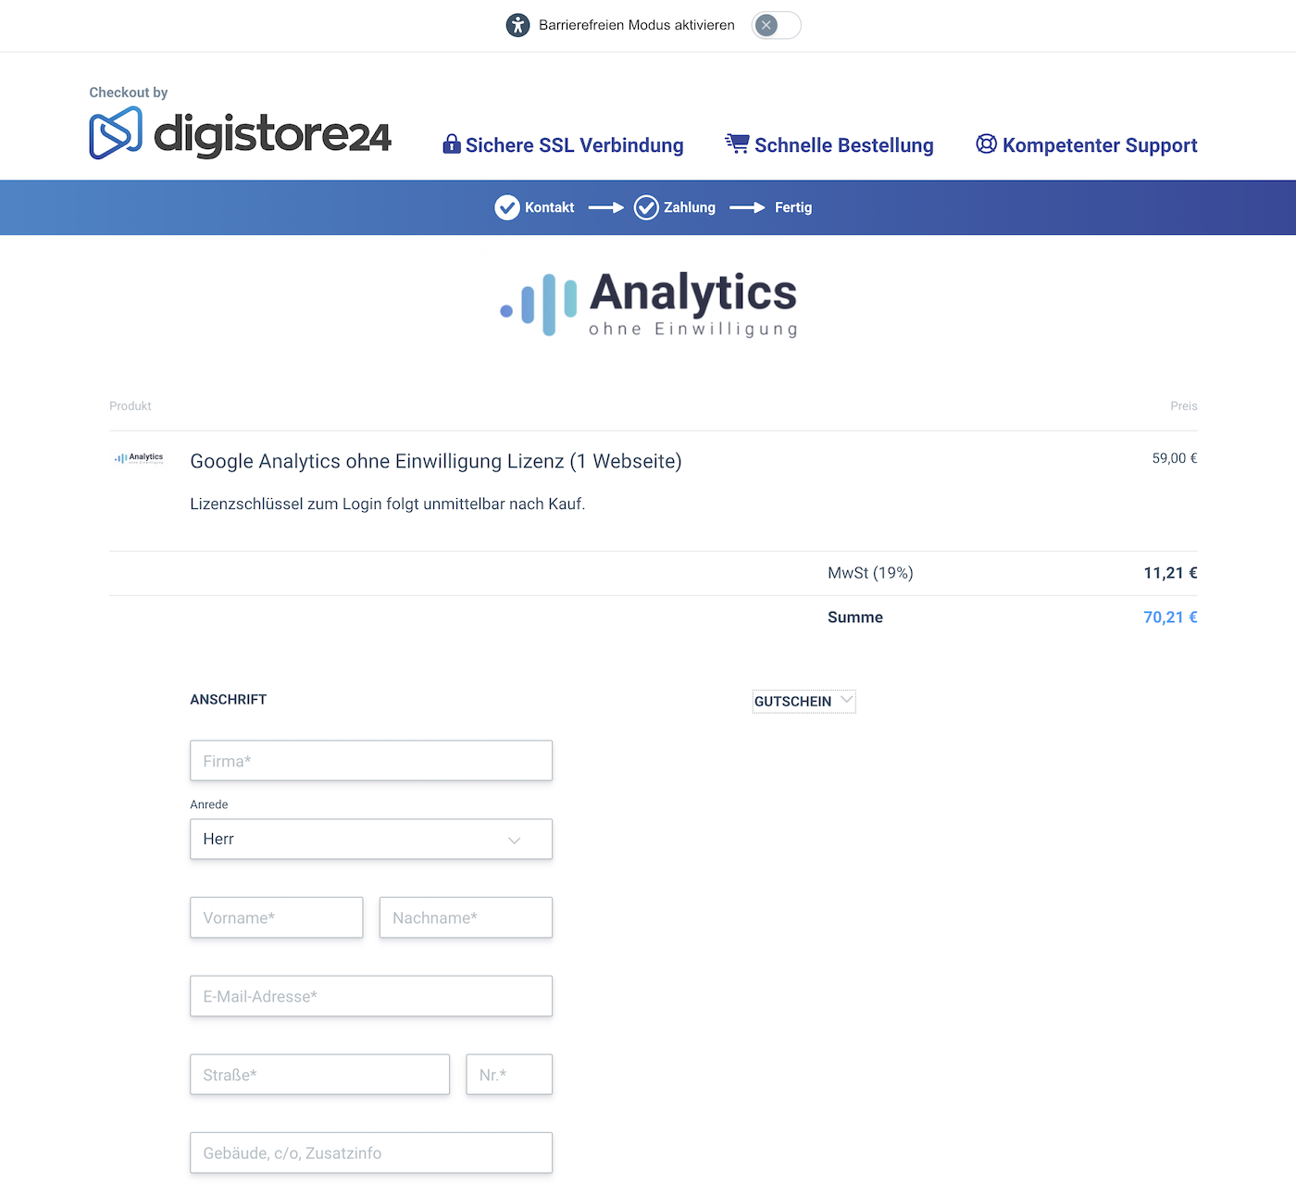
Task: Click the 70,21 € total sum
Action: tap(1170, 617)
